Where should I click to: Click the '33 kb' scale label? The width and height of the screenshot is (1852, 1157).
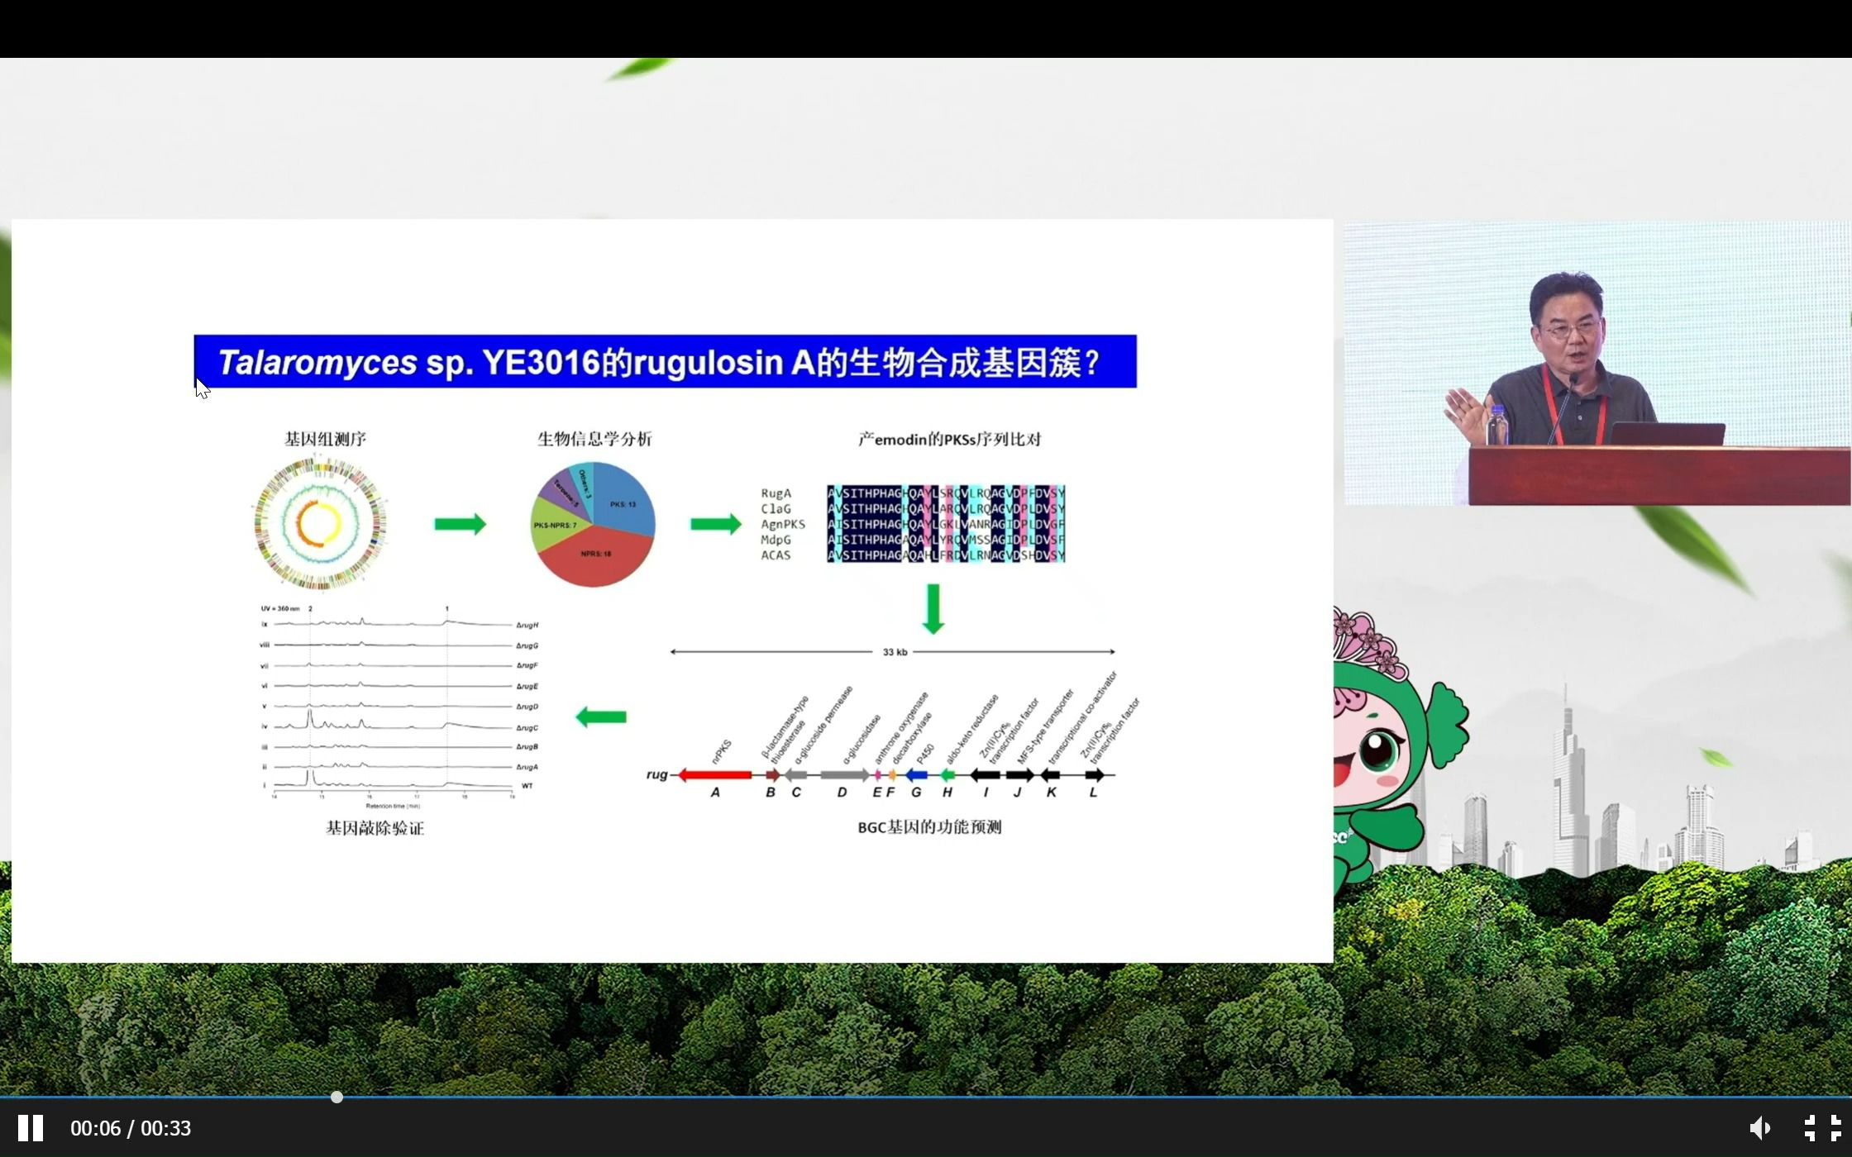click(x=895, y=652)
